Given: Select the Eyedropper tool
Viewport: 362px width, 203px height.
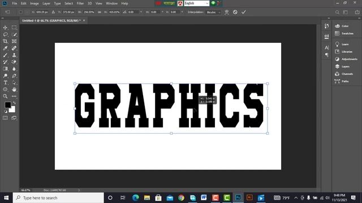Looking at the screenshot, I should coord(5,48).
